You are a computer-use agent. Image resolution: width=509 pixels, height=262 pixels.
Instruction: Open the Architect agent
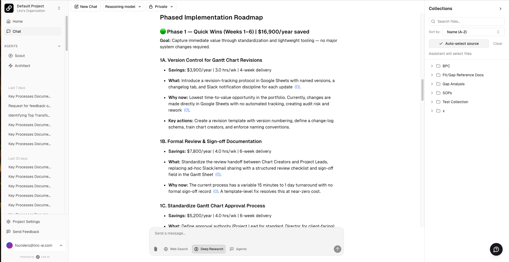coord(22,66)
